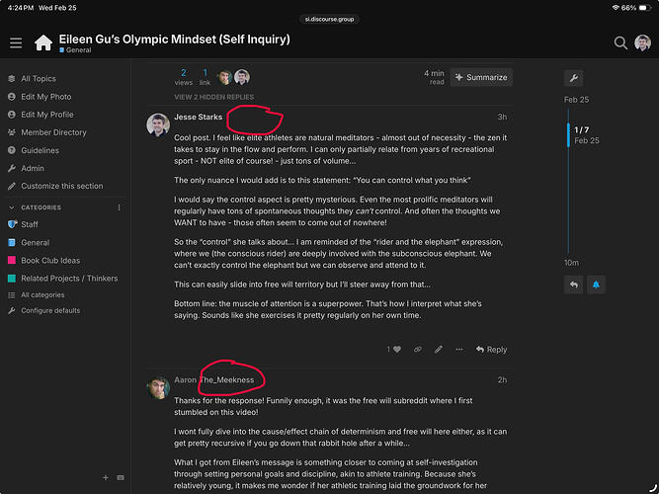Jump to Feb 25 at the timeline top
This screenshot has width=659, height=494.
[x=576, y=100]
